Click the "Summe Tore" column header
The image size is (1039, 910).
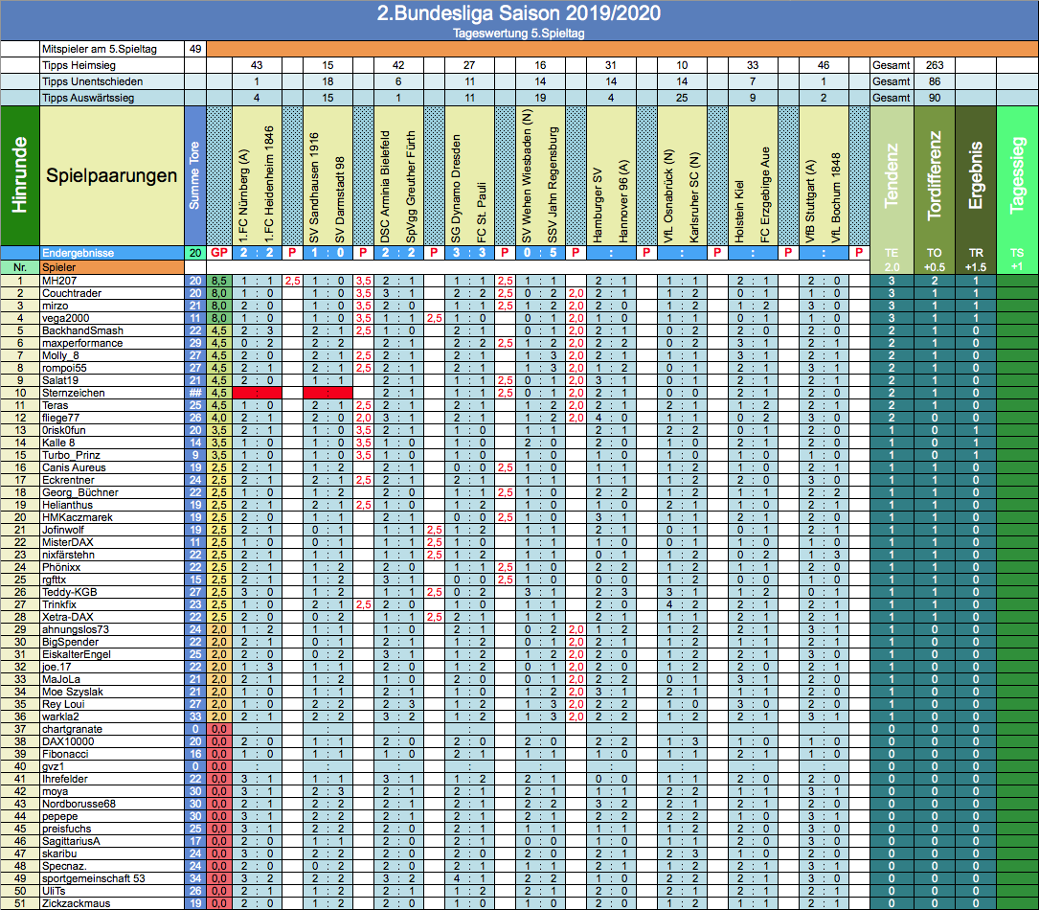coord(194,175)
